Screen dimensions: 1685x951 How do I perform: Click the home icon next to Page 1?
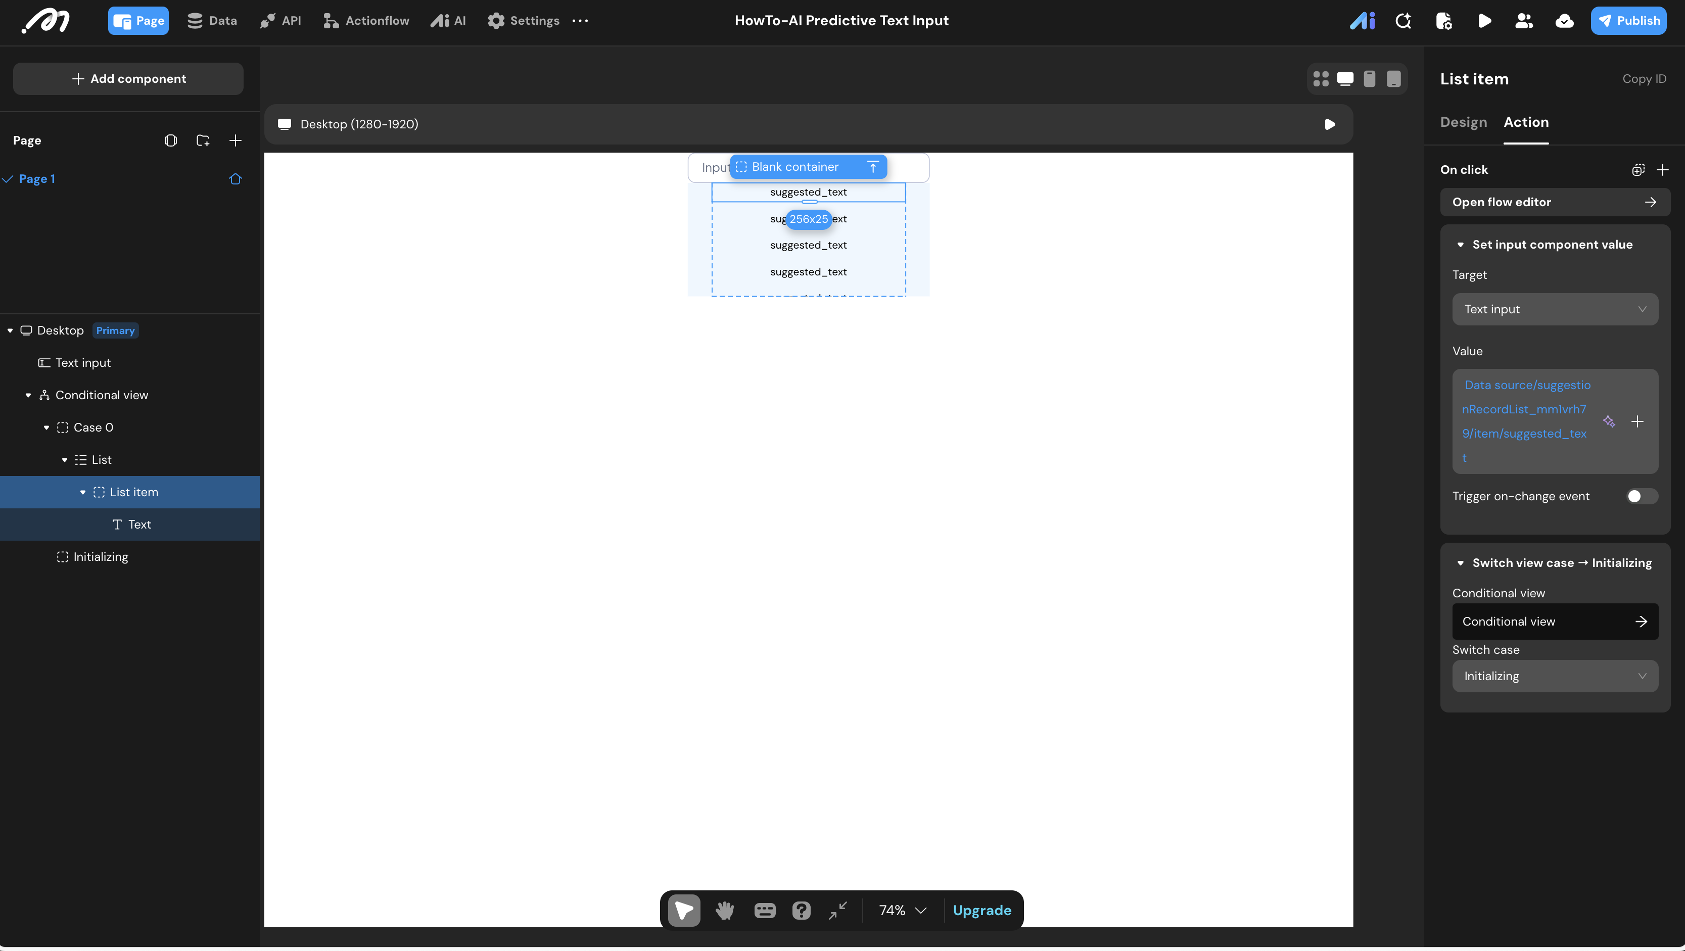(236, 178)
